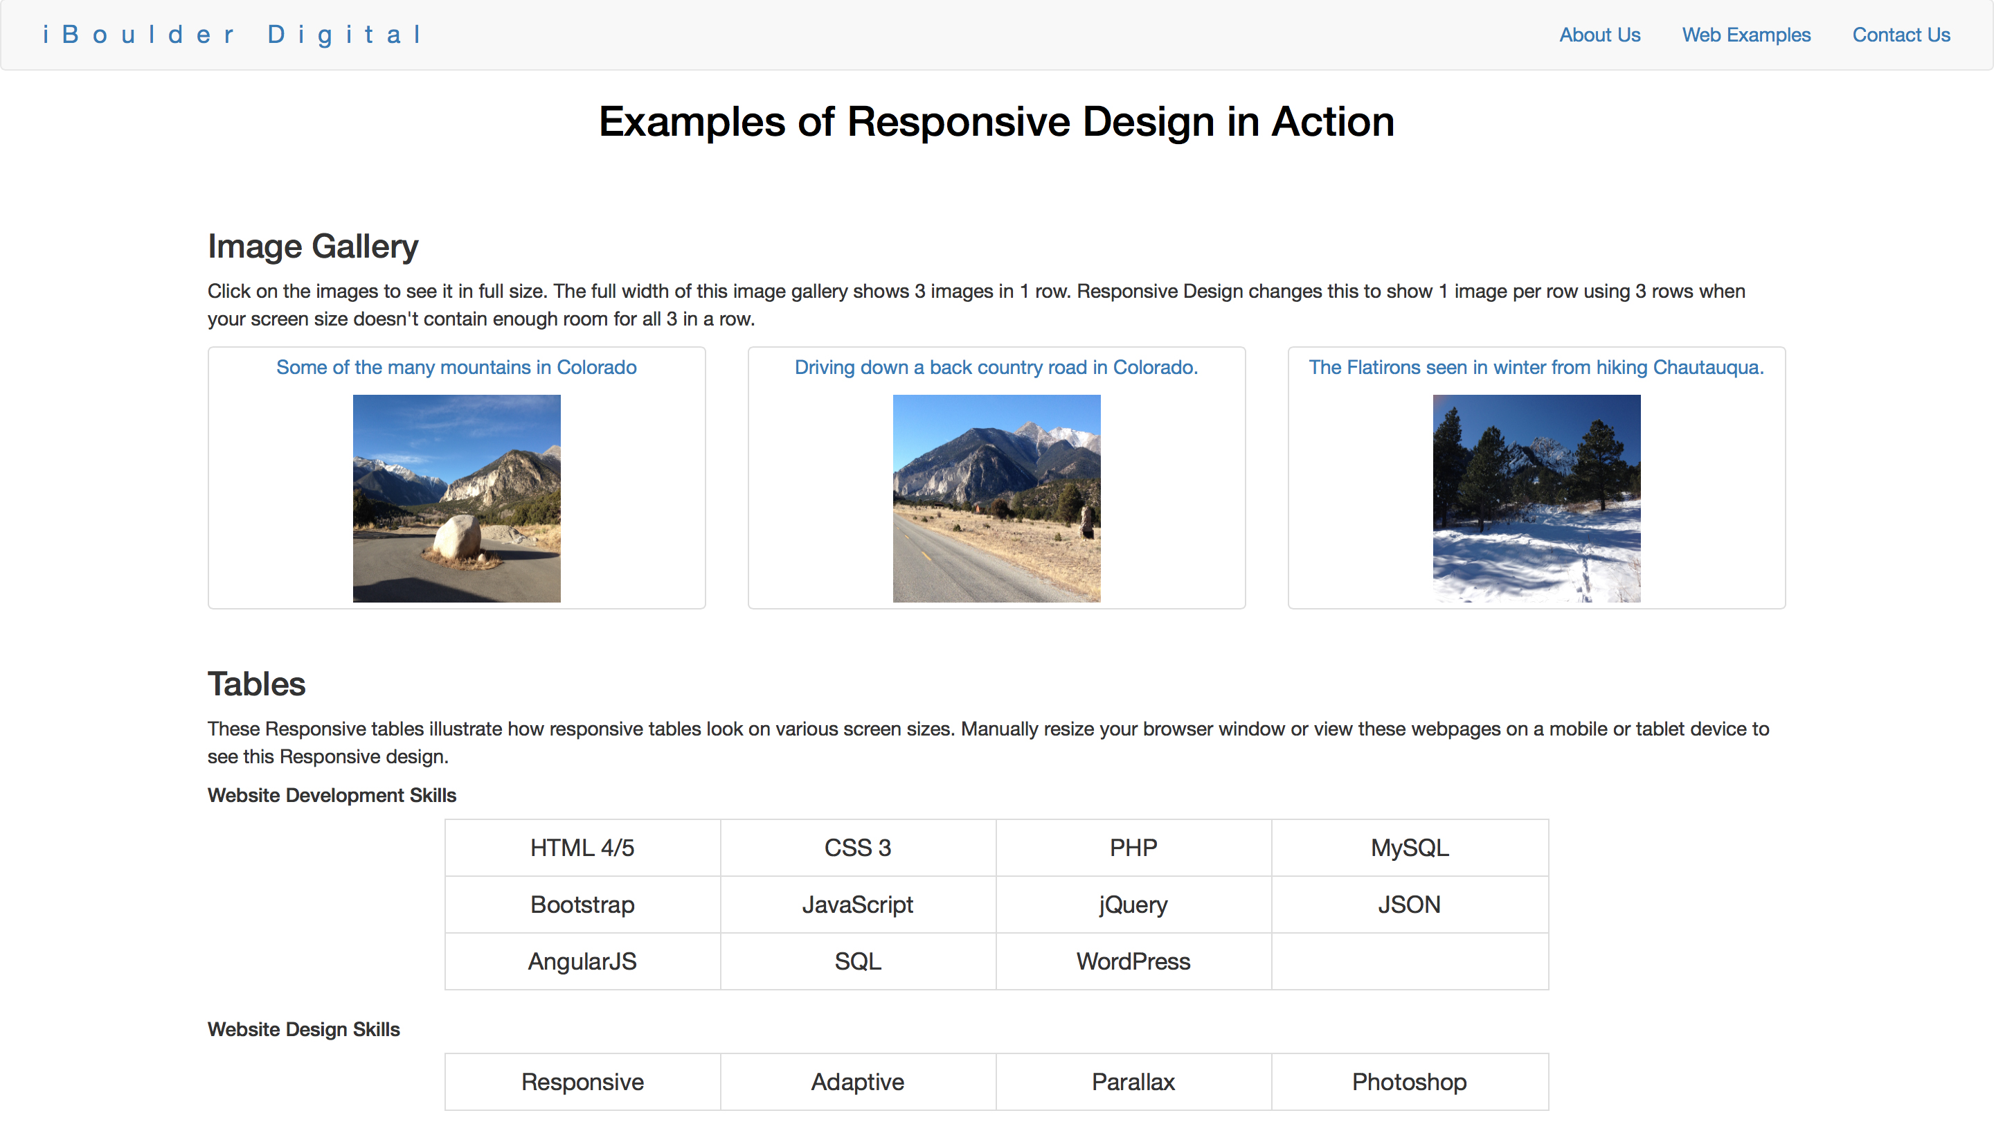This screenshot has height=1122, width=1994.
Task: Click the Photoshop cell in design skills
Action: [1410, 1082]
